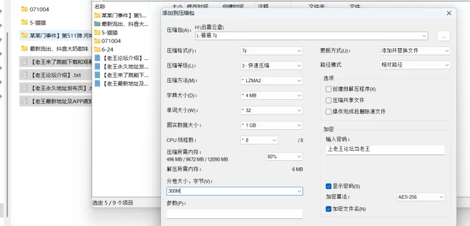
Task: Uncheck 显示密码 checkbox
Action: [328, 186]
